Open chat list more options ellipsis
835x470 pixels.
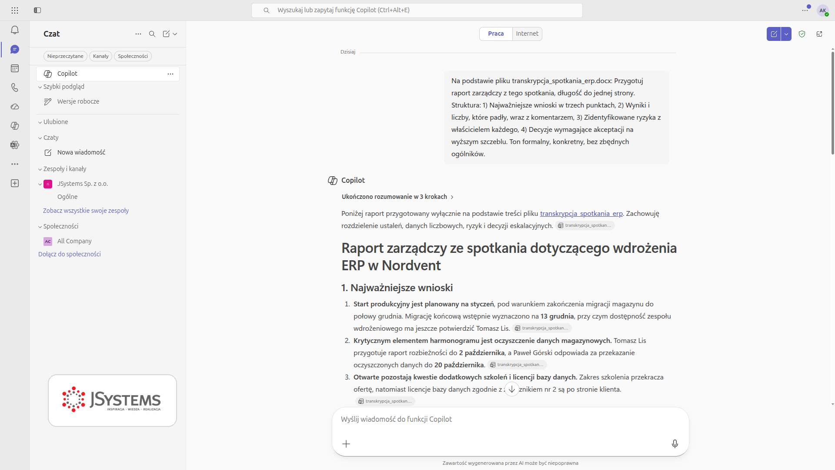[138, 34]
